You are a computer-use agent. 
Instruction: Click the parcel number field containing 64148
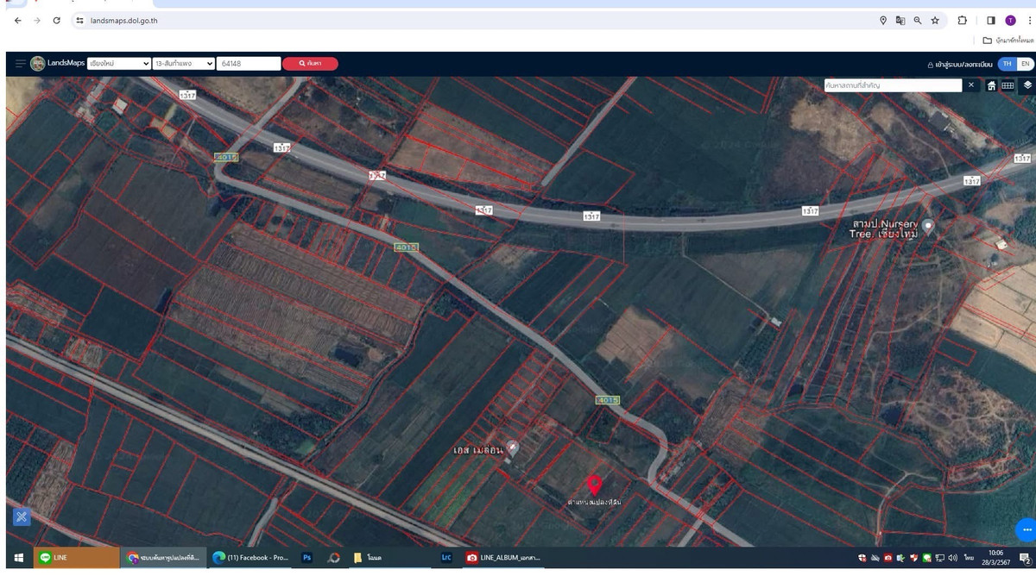(x=249, y=64)
